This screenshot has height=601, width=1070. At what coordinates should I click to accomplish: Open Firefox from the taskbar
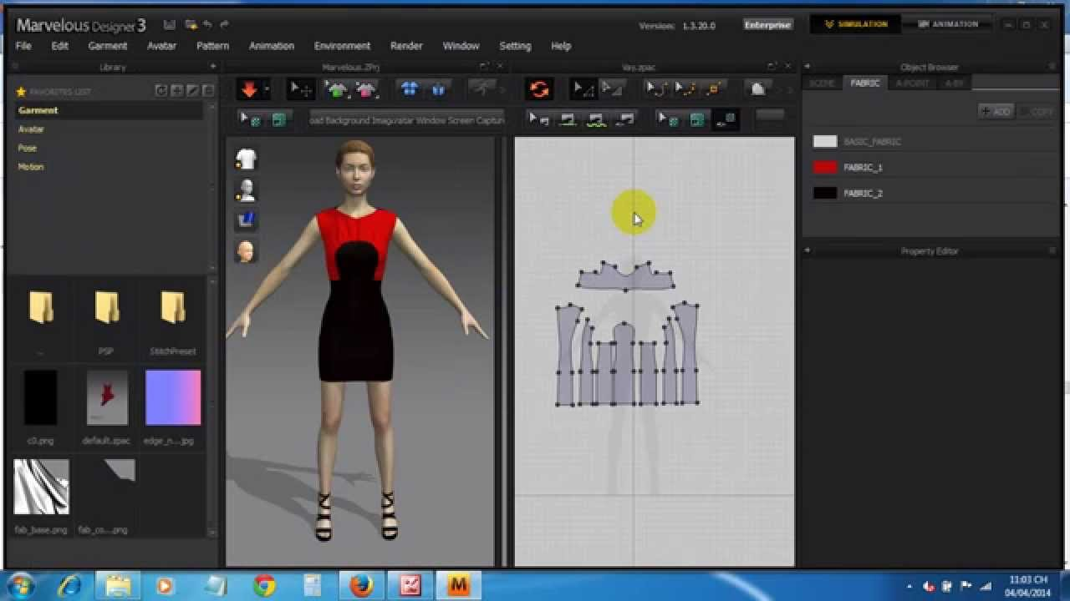(362, 585)
